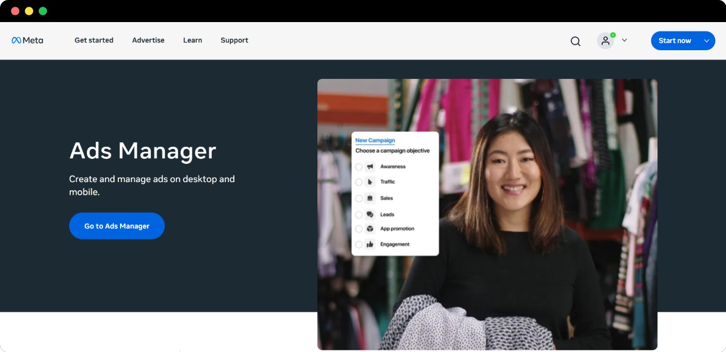Viewport: 726px width, 352px height.
Task: Open the Support menu
Action: tap(234, 40)
